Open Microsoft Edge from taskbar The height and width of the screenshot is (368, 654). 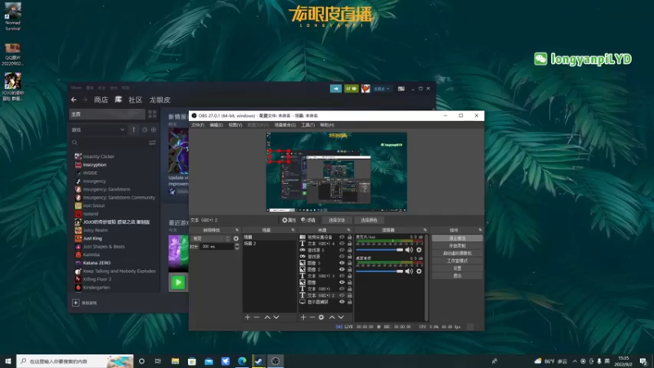[242, 361]
